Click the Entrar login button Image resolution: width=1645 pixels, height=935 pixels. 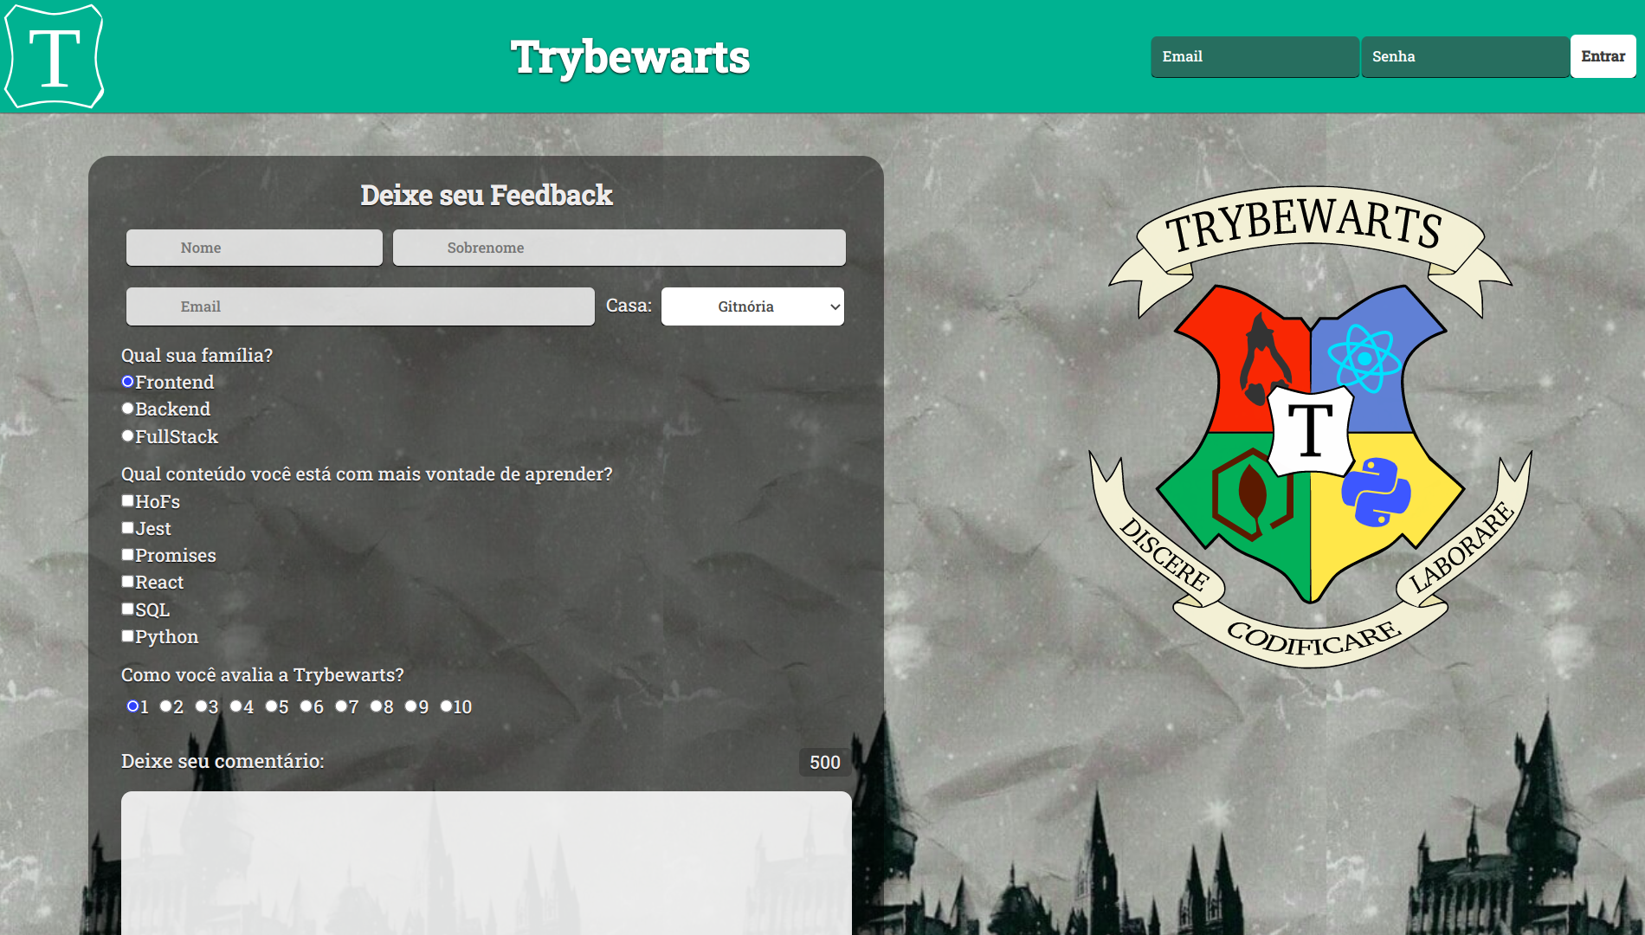click(x=1603, y=56)
